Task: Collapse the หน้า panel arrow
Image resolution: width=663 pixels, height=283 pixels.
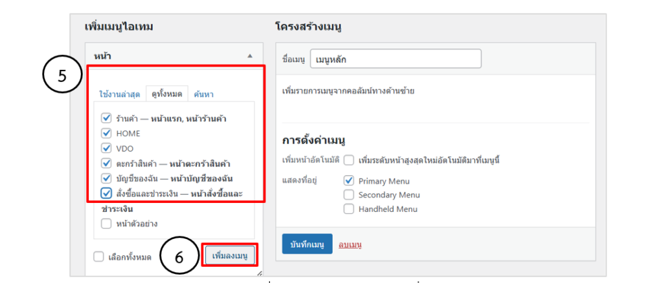Action: click(x=250, y=56)
